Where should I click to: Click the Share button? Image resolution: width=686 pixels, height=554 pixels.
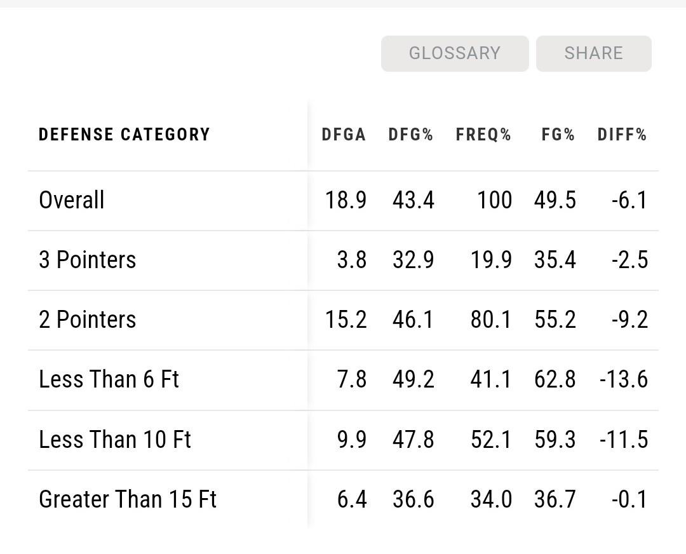593,53
